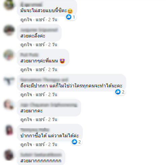Image resolution: width=166 pixels, height=165 pixels.
Task: Click แชร์ under the สวยตะลึงค่ะ comment
Action: [x=40, y=45]
